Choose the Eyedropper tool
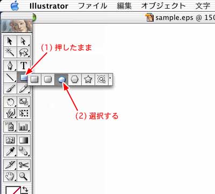Image resolution: width=215 pixels, height=194 pixels. click(10, 151)
